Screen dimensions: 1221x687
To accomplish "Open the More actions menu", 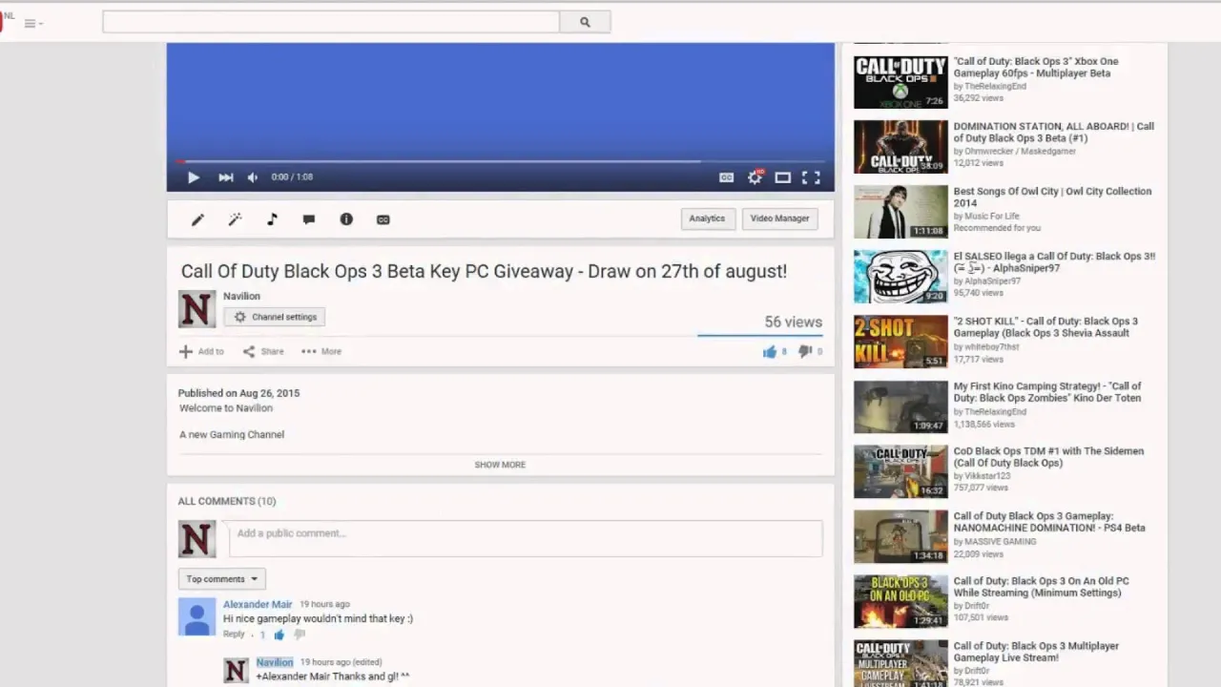I will (x=321, y=351).
